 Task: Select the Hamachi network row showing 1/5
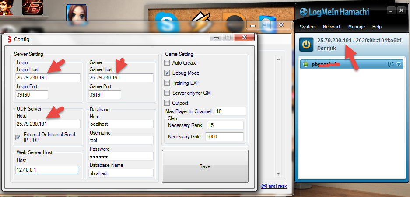351,64
